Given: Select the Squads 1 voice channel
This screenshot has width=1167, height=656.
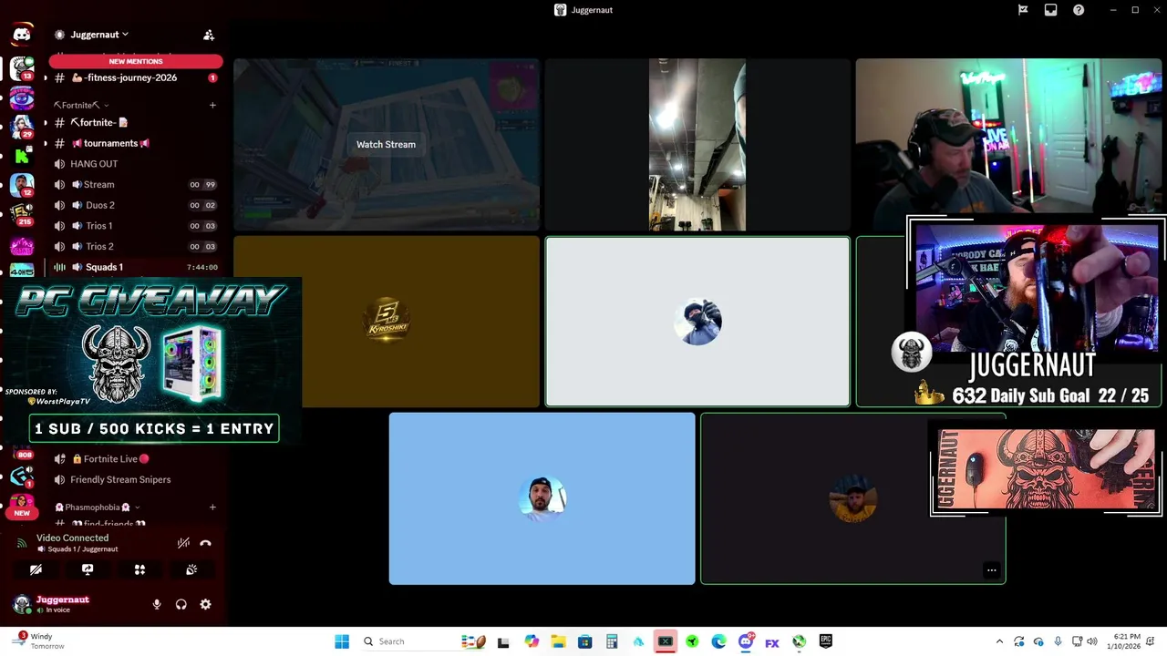Looking at the screenshot, I should coord(136,267).
